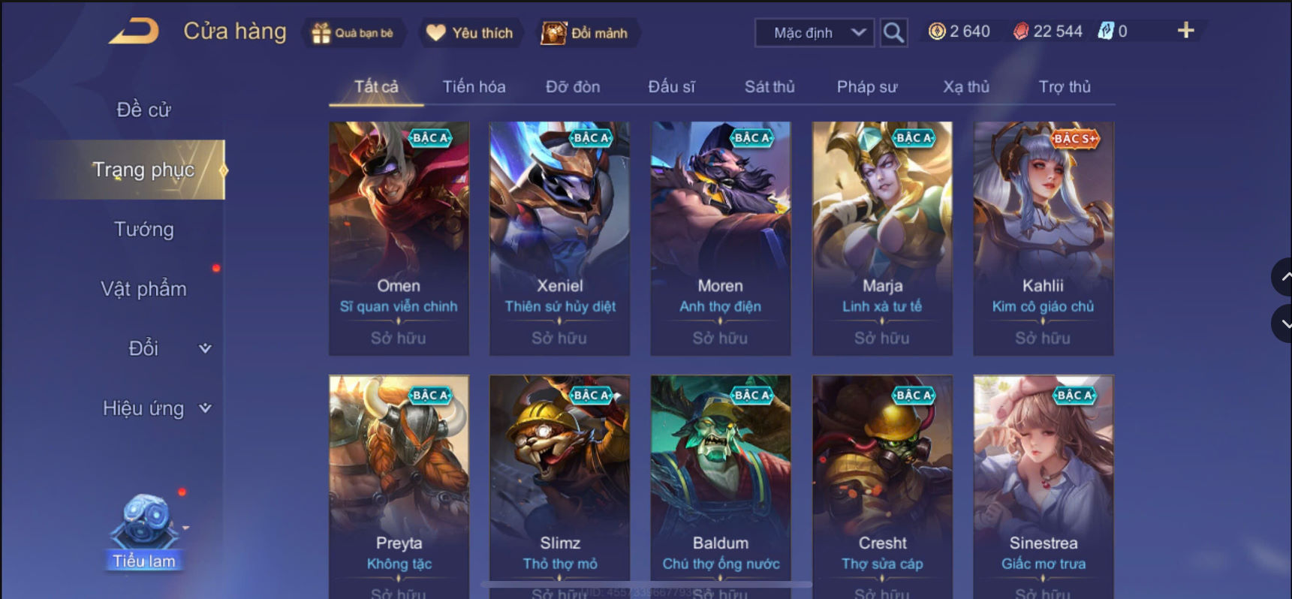Screen dimensions: 1292x599
Task: Tap the Tiểu lam robot assistant
Action: 143,531
